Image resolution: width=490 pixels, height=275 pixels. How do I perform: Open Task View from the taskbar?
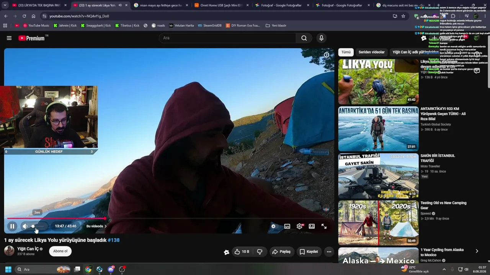pyautogui.click(x=77, y=269)
